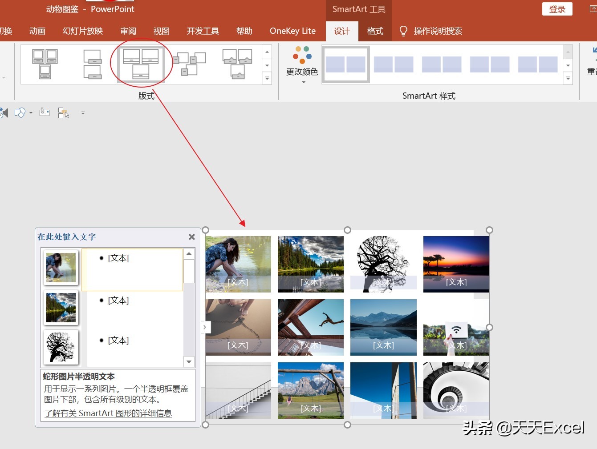This screenshot has width=597, height=449.
Task: Expand the SmartArt 样式 gallery more button
Action: pyautogui.click(x=568, y=78)
